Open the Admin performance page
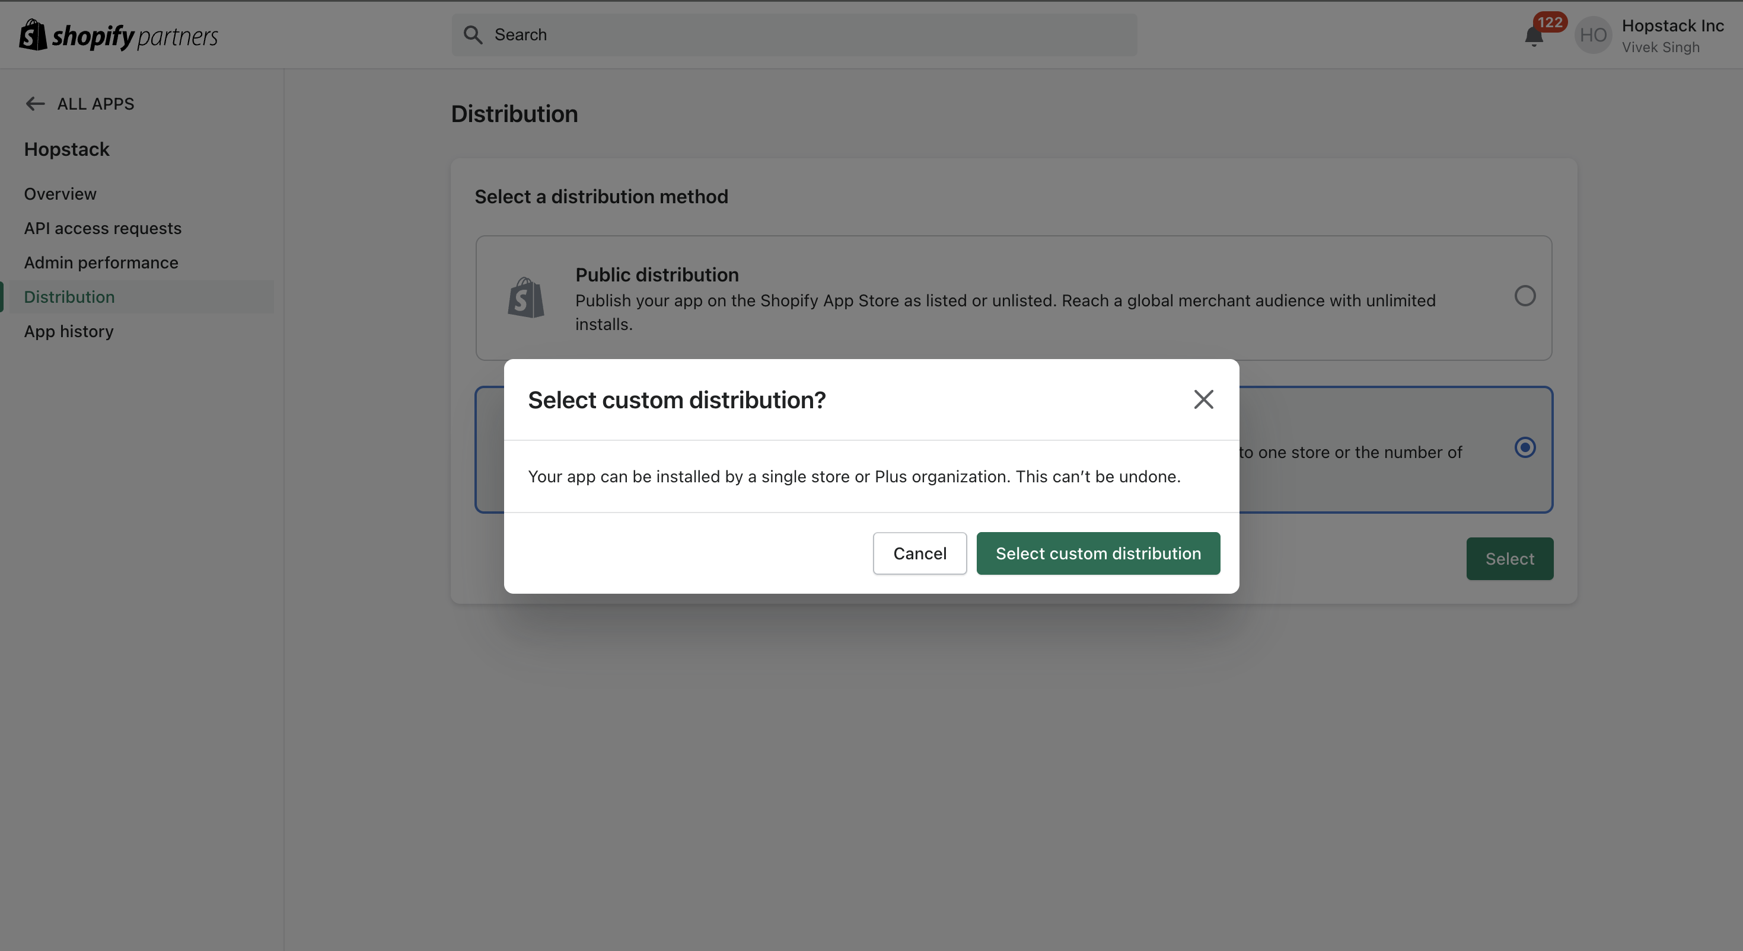 tap(101, 263)
